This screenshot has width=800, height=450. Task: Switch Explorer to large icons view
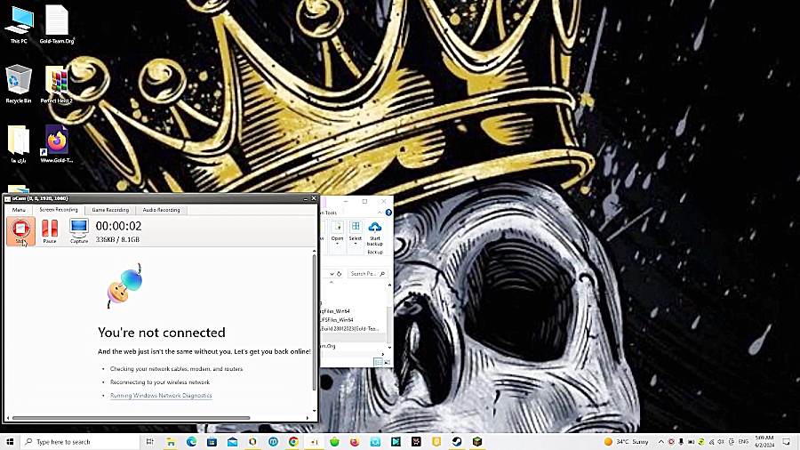click(x=387, y=362)
